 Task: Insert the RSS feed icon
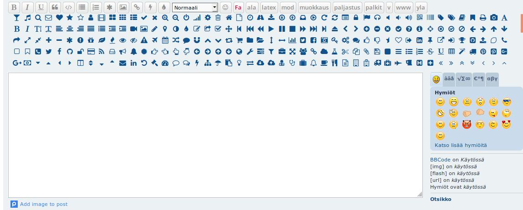click(102, 51)
